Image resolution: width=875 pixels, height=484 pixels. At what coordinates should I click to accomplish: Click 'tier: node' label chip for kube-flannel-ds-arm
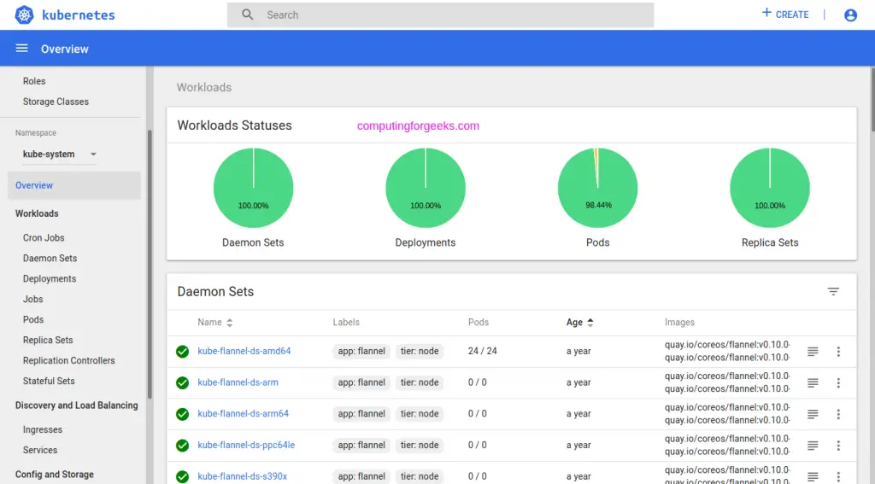420,382
